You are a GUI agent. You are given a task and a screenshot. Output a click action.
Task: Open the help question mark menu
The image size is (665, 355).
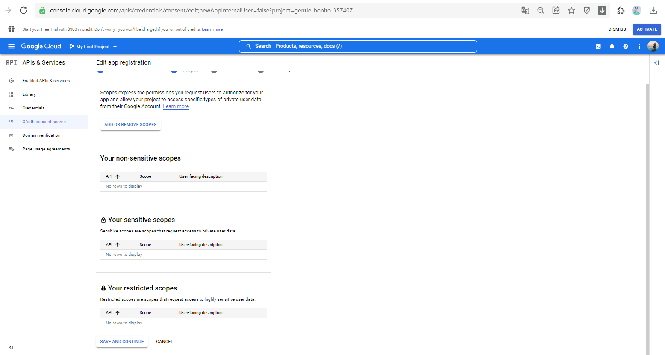626,46
